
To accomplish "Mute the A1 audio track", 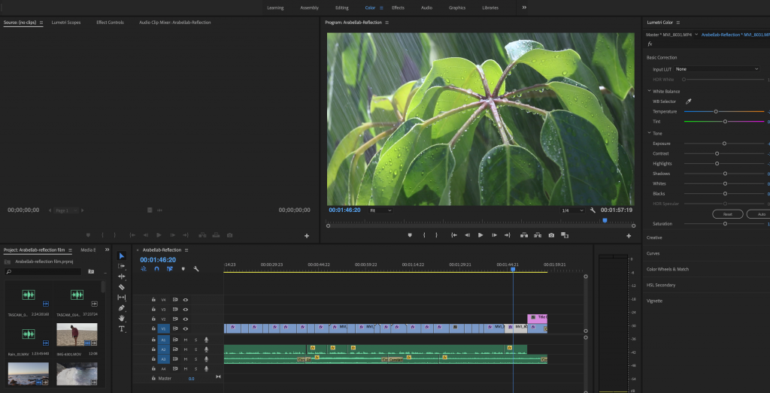I will (186, 340).
